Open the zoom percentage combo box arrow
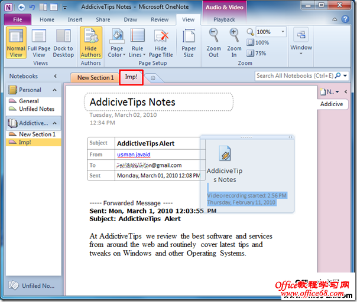This screenshot has width=357, height=302. (283, 32)
